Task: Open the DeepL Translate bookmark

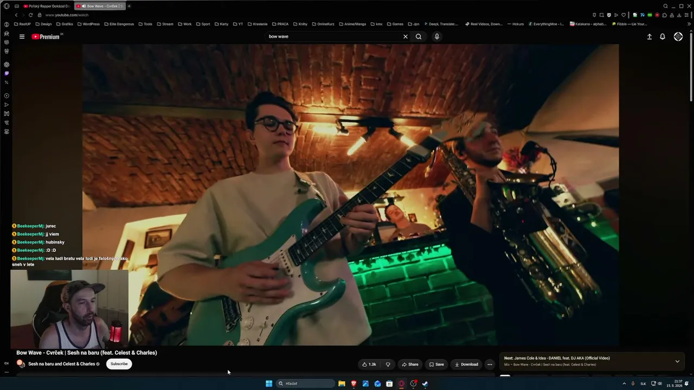Action: [441, 24]
